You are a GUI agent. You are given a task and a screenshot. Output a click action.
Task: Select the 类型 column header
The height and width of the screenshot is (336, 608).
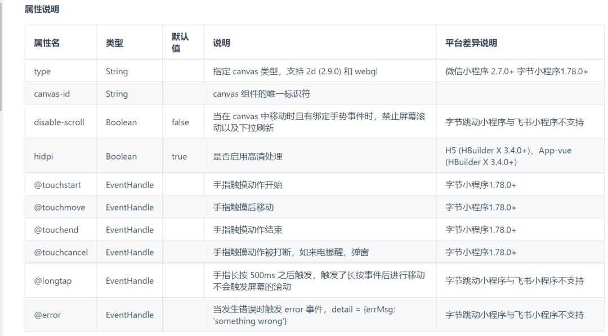(x=115, y=43)
